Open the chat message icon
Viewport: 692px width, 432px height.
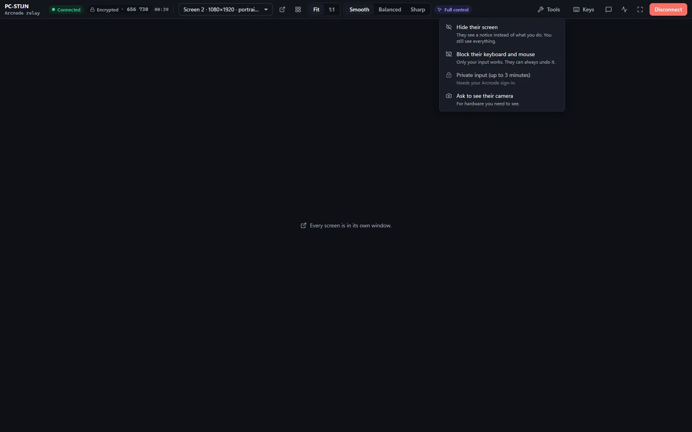608,10
